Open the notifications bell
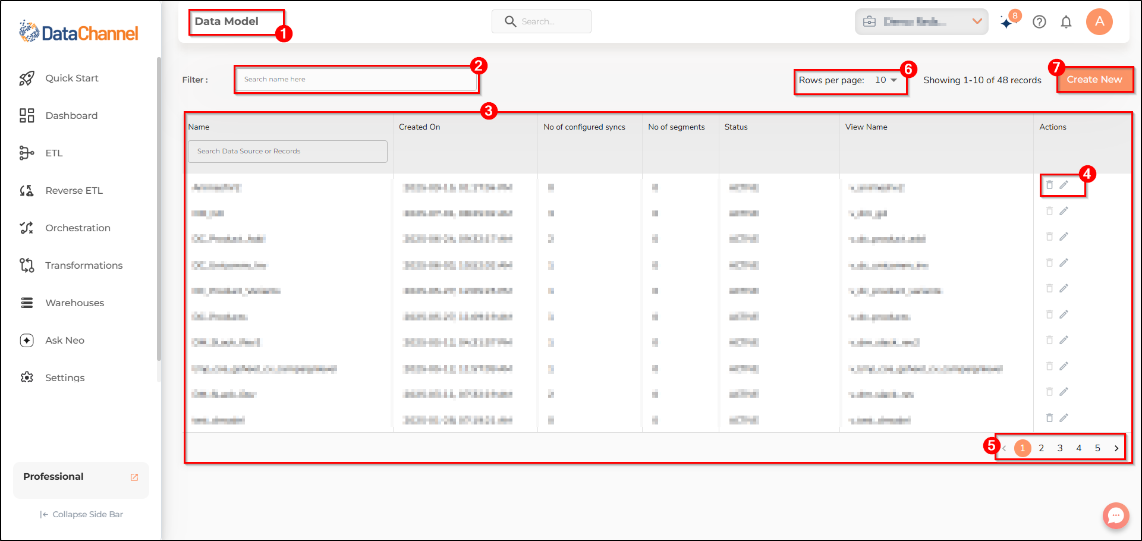1142x541 pixels. [x=1067, y=22]
